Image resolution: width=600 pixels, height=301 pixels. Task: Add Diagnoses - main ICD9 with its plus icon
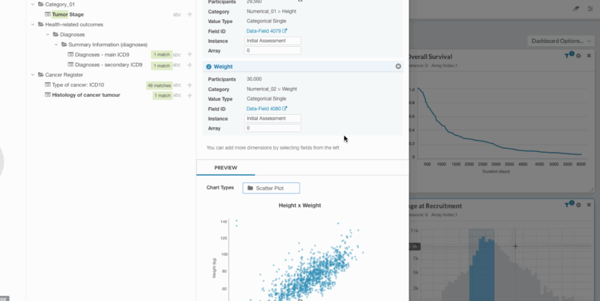[x=190, y=55]
